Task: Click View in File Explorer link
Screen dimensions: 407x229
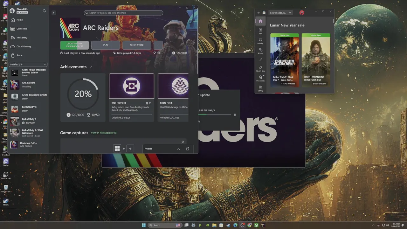Action: pyautogui.click(x=104, y=133)
